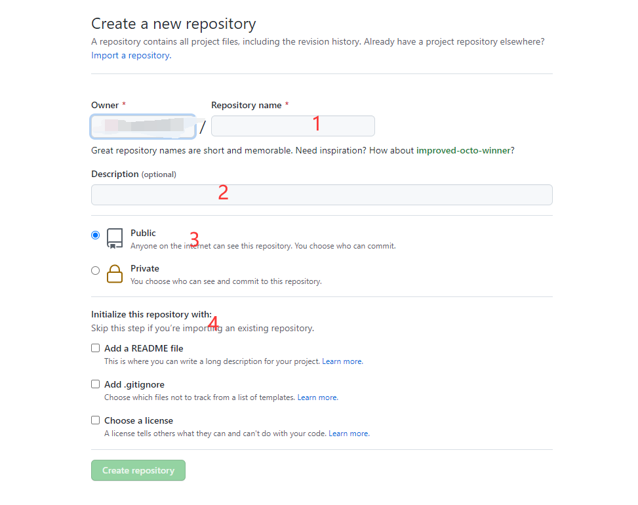Click the Public repository book icon
The image size is (638, 505).
[115, 238]
